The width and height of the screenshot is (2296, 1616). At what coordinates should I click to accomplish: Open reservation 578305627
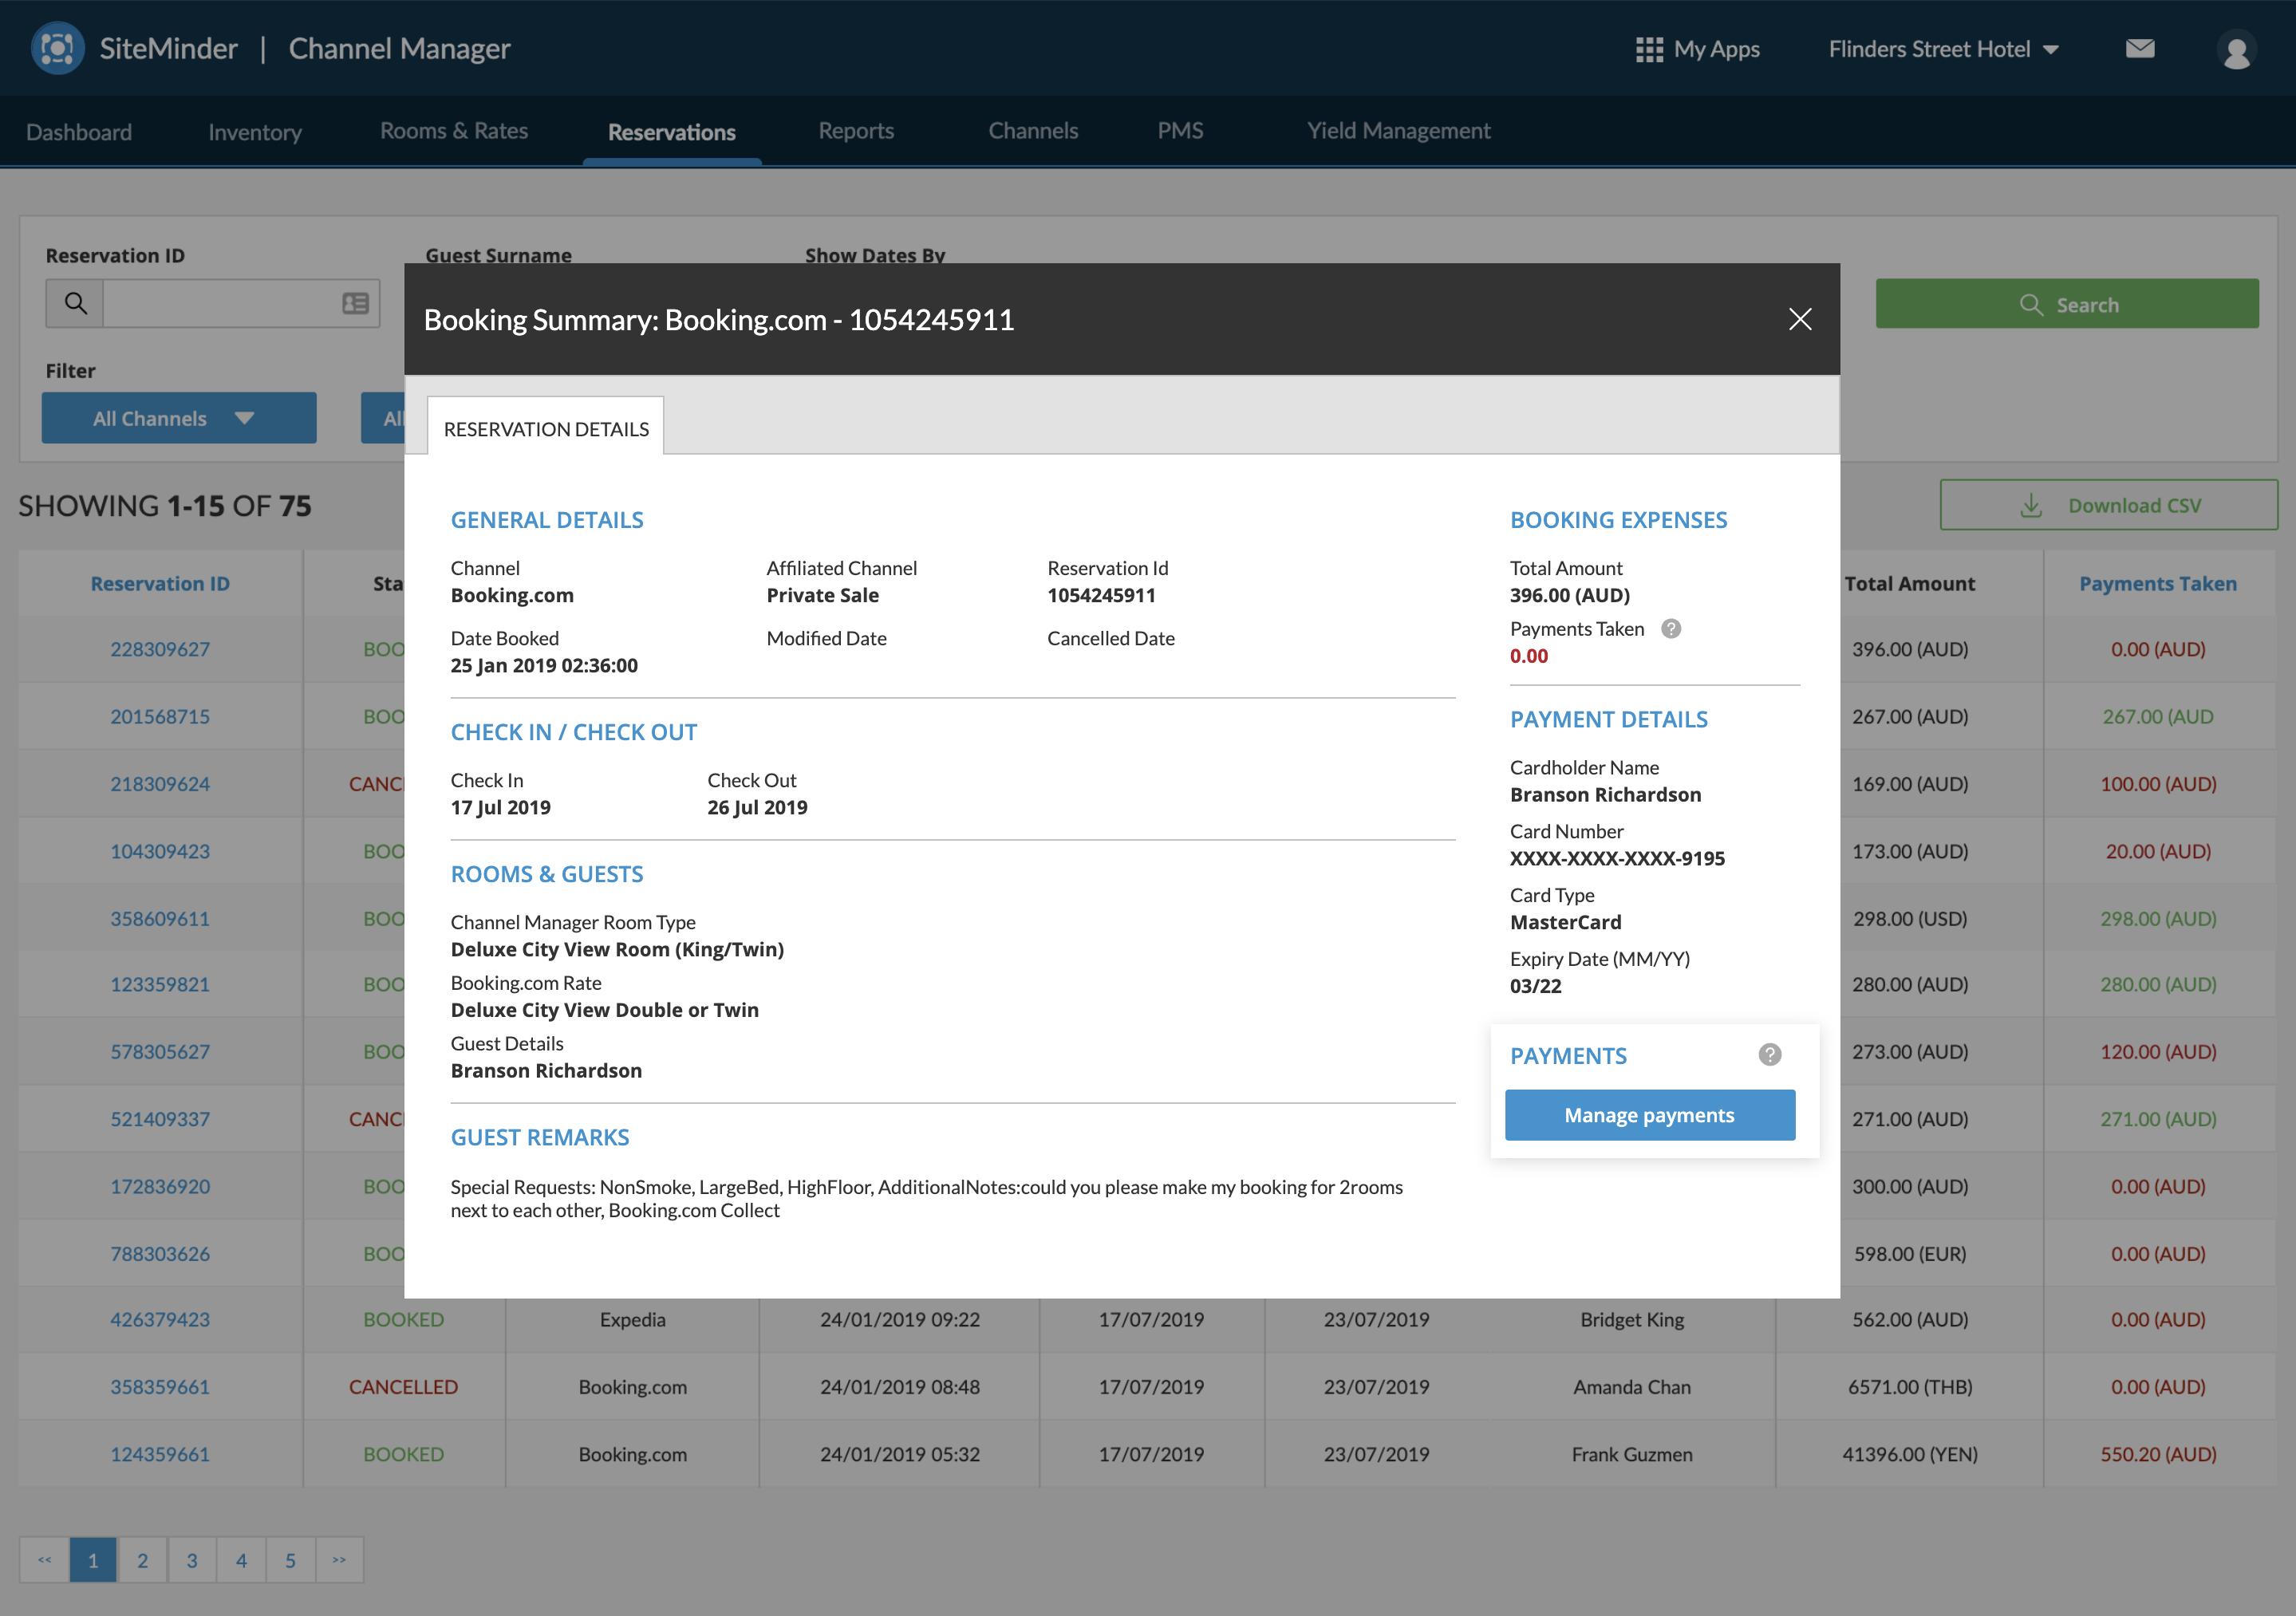[160, 1052]
